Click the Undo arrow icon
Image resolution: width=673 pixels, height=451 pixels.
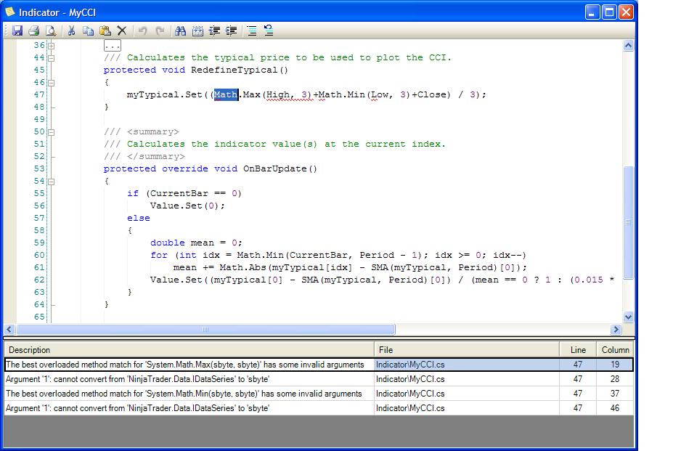point(142,31)
